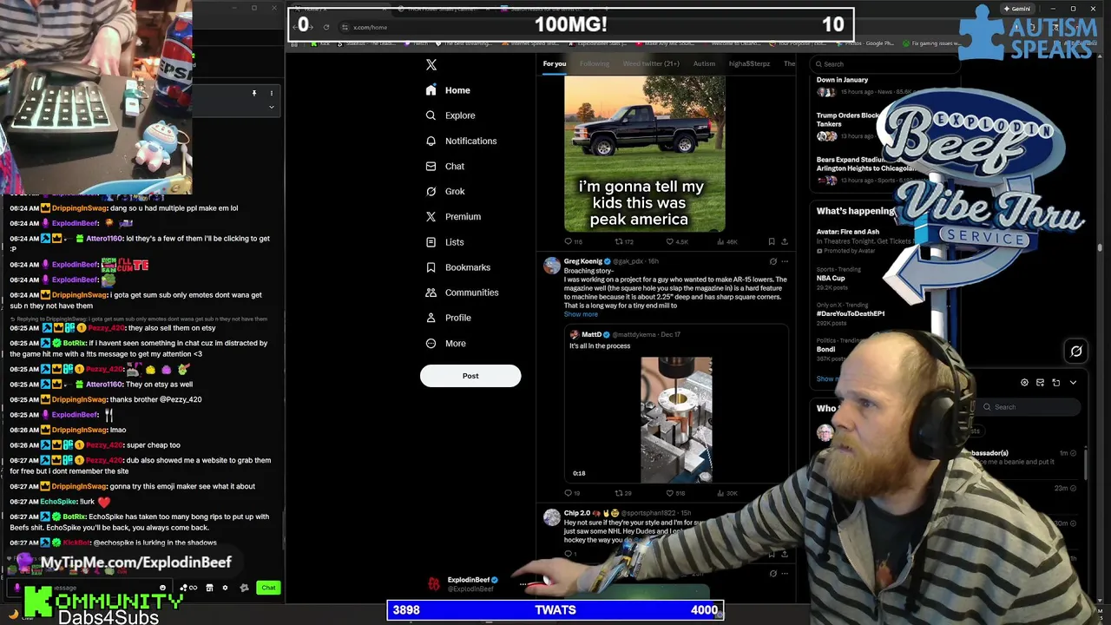Open Explore in the X sidebar
The width and height of the screenshot is (1111, 625).
[x=450, y=115]
